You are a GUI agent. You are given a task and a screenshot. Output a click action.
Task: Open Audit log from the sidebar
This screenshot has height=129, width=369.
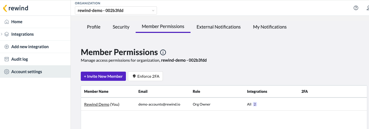(x=35, y=59)
